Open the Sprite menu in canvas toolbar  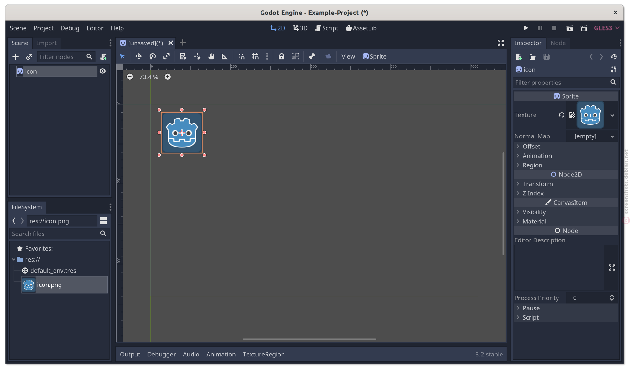(x=374, y=56)
